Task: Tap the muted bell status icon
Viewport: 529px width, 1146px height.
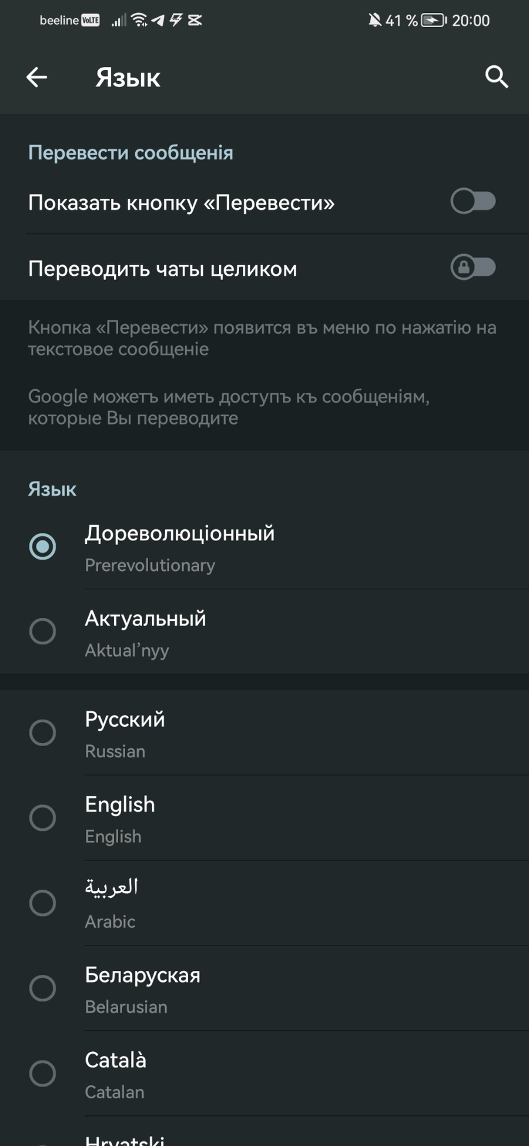Action: pyautogui.click(x=374, y=21)
